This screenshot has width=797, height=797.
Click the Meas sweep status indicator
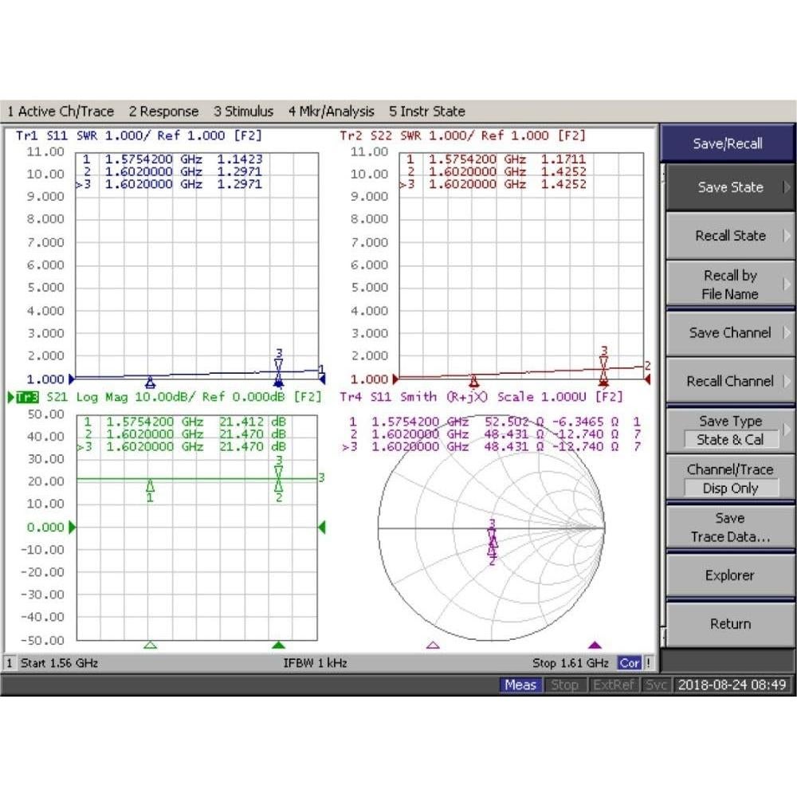coord(520,685)
